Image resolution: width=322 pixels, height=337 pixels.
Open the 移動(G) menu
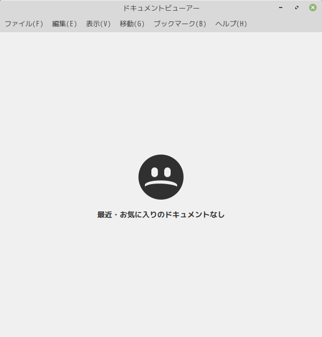click(132, 24)
